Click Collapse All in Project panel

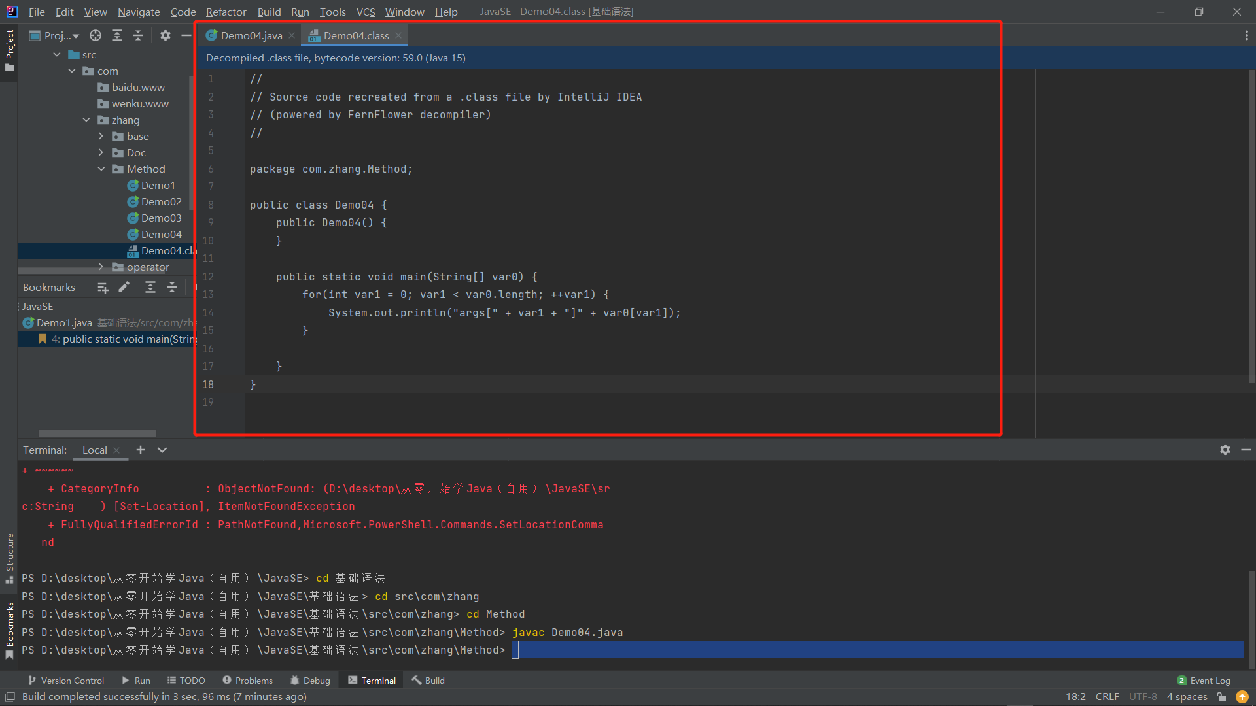138,35
